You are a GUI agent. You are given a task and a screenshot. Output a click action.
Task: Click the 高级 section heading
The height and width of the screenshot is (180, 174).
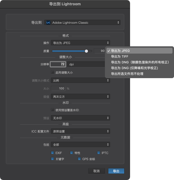pyautogui.click(x=66, y=124)
